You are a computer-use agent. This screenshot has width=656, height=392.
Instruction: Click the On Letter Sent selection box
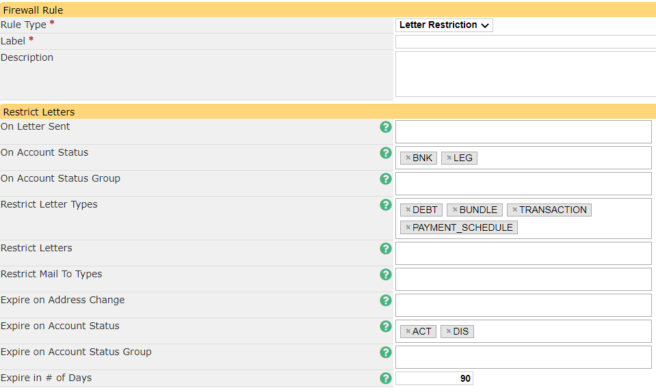(523, 132)
